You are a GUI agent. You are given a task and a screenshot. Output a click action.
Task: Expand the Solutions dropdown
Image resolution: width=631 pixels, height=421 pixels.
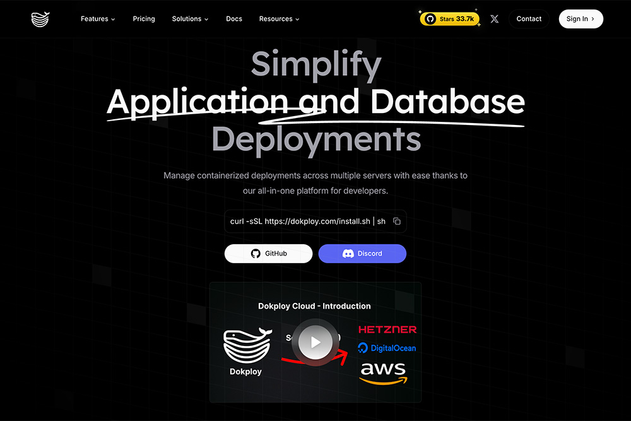pos(190,19)
